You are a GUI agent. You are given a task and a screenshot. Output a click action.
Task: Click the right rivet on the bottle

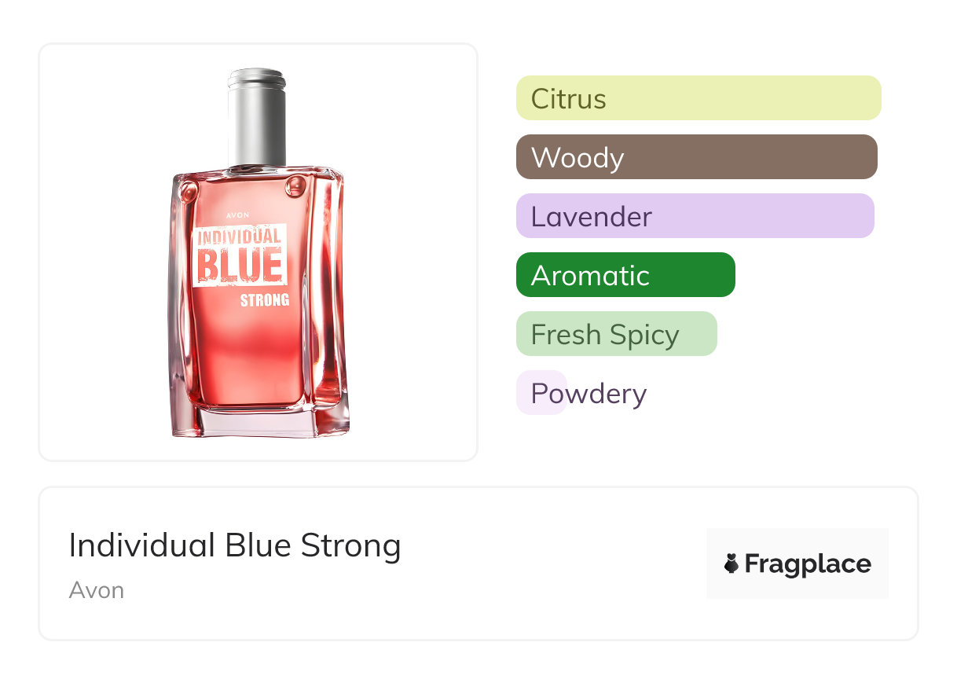coord(296,185)
